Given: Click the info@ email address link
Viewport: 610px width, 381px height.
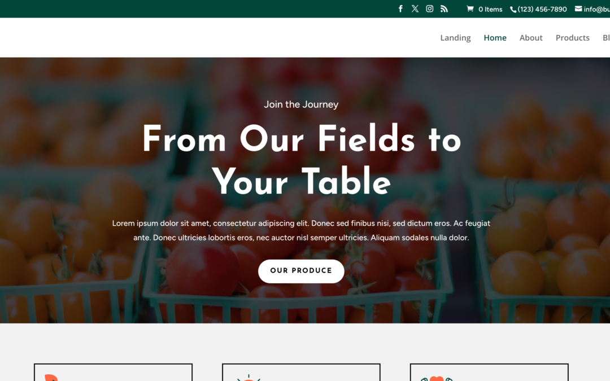Looking at the screenshot, I should point(596,10).
